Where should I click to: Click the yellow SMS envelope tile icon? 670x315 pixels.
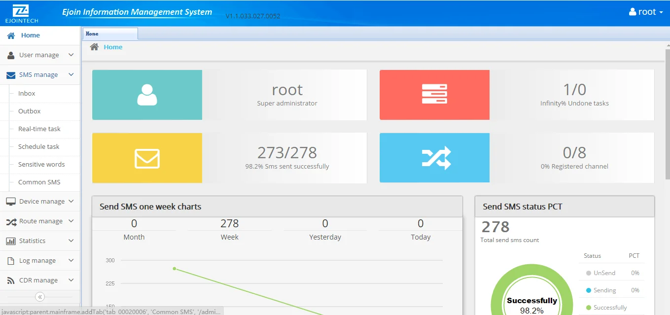coord(147,158)
